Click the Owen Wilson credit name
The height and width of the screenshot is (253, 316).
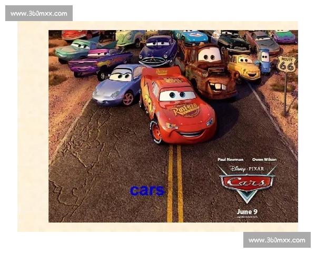[x=264, y=159]
